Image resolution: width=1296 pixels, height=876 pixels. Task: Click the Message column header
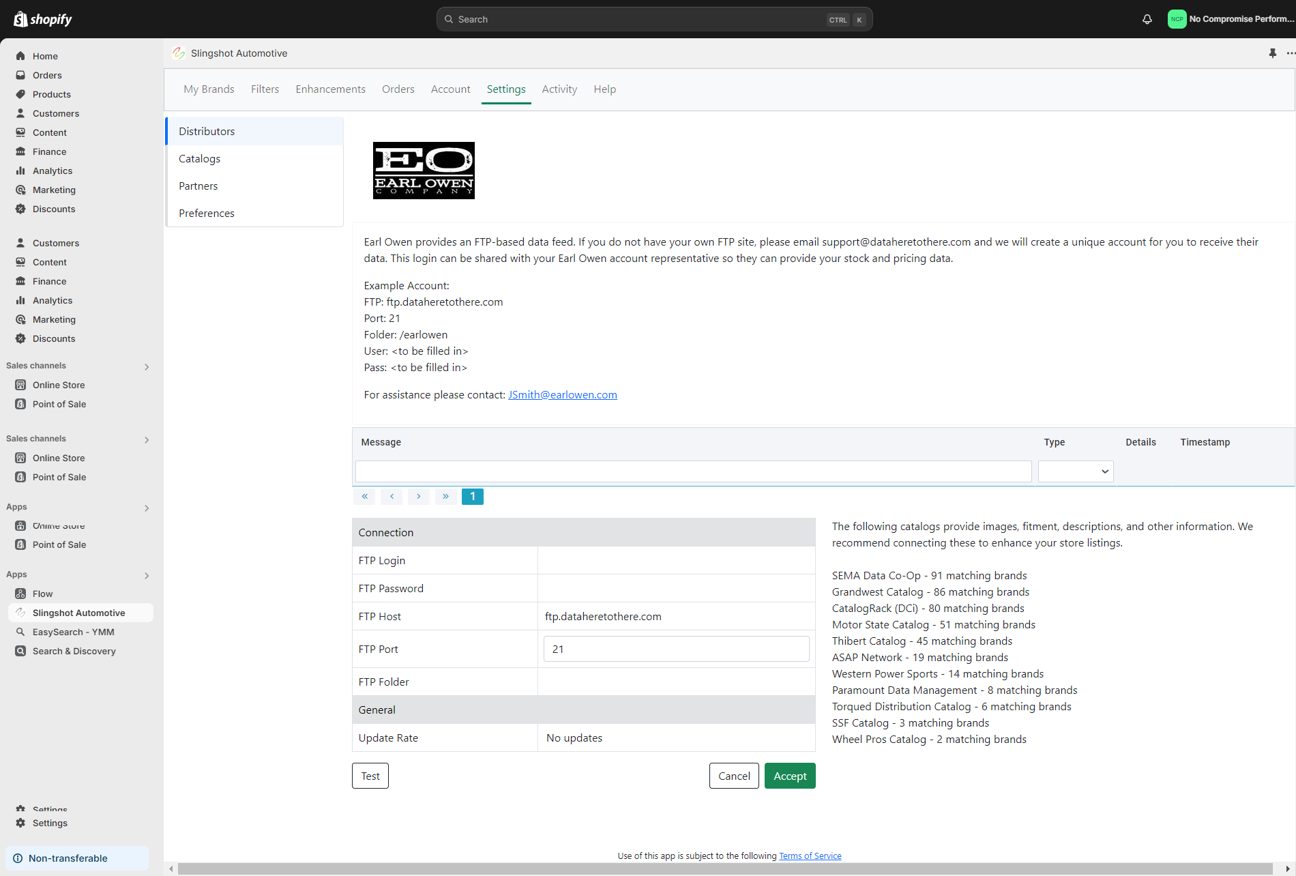click(x=381, y=442)
